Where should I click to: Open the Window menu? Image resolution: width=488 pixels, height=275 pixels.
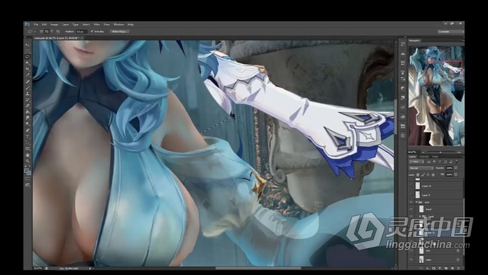(119, 24)
